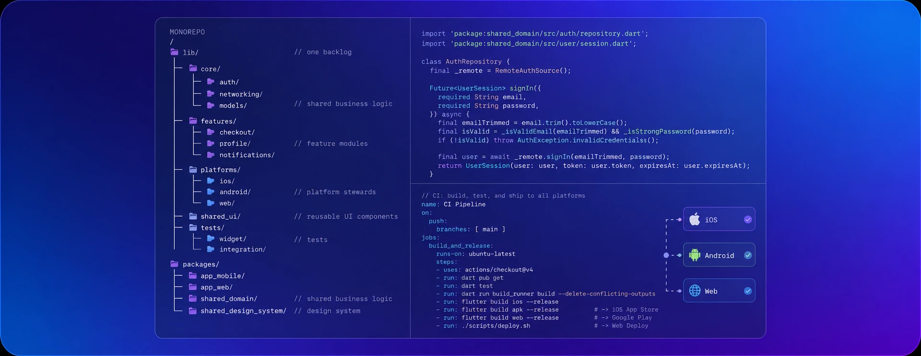Viewport: 921px width, 356px height.
Task: Select the shared_design_system/ tree label
Action: (244, 311)
